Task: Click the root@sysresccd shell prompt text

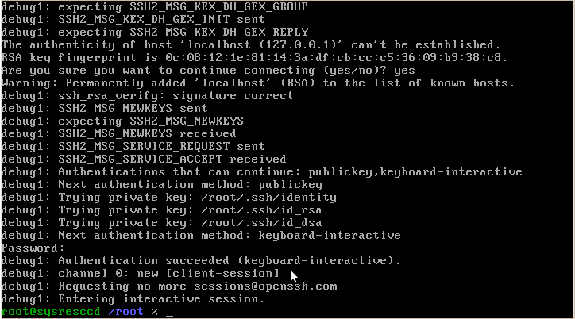Action: pos(51,311)
